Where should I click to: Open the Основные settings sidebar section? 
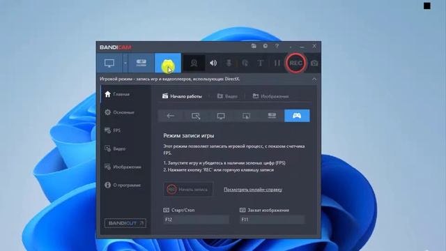pyautogui.click(x=125, y=112)
